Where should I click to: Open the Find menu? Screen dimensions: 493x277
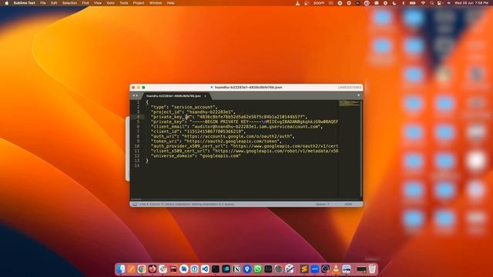tap(86, 3)
